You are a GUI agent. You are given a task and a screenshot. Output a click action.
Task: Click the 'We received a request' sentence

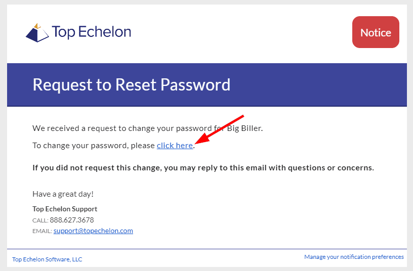(x=147, y=128)
